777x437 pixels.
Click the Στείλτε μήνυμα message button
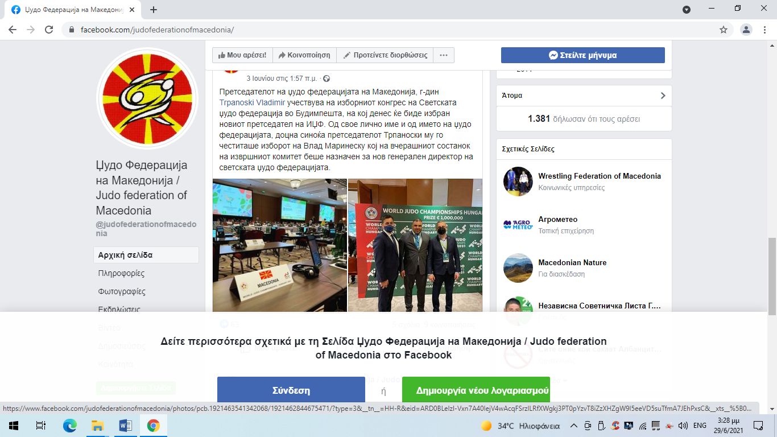point(583,55)
